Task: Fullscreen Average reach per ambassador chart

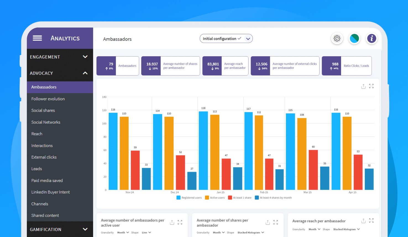Action: coord(371,221)
